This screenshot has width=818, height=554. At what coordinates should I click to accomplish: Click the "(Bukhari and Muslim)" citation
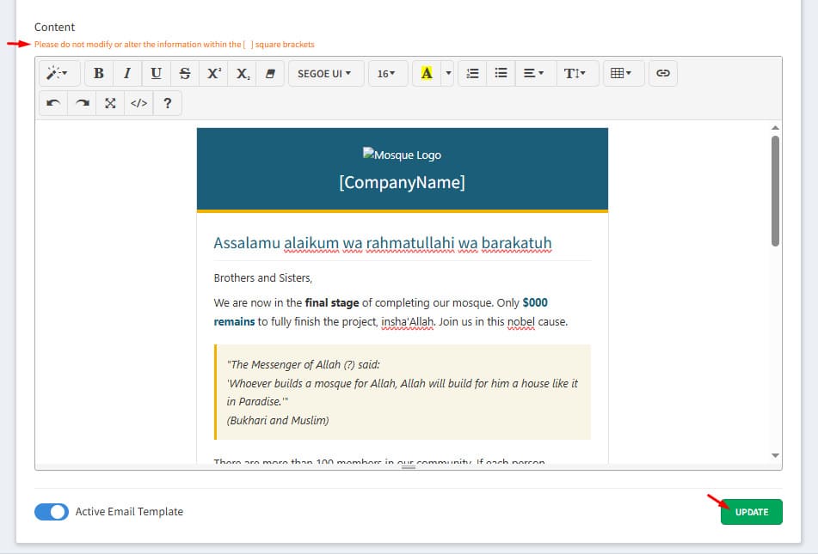278,420
